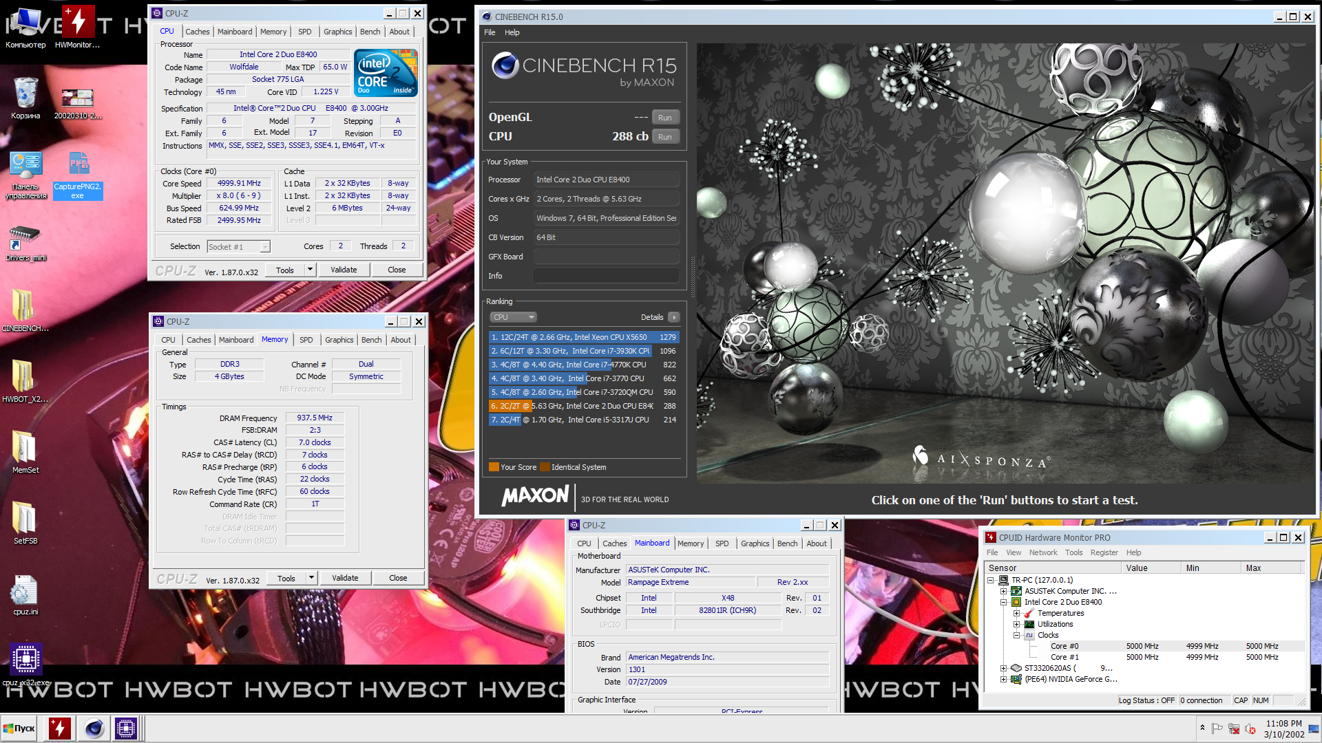Expand the Utilizations node

[x=1016, y=624]
